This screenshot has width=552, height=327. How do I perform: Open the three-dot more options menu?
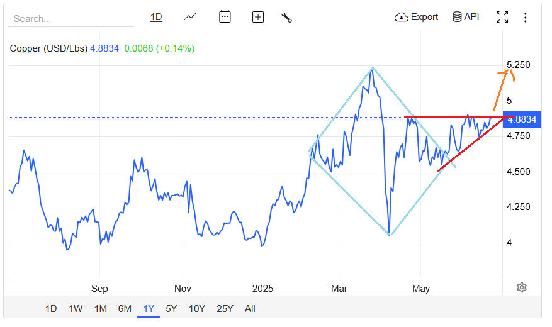(525, 18)
